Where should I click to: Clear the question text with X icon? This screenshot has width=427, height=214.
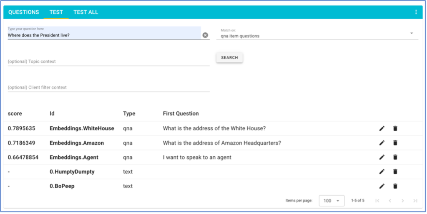pyautogui.click(x=205, y=35)
